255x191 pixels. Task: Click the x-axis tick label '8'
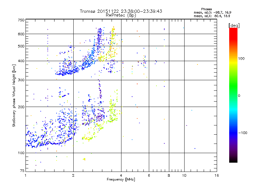pos(169,175)
